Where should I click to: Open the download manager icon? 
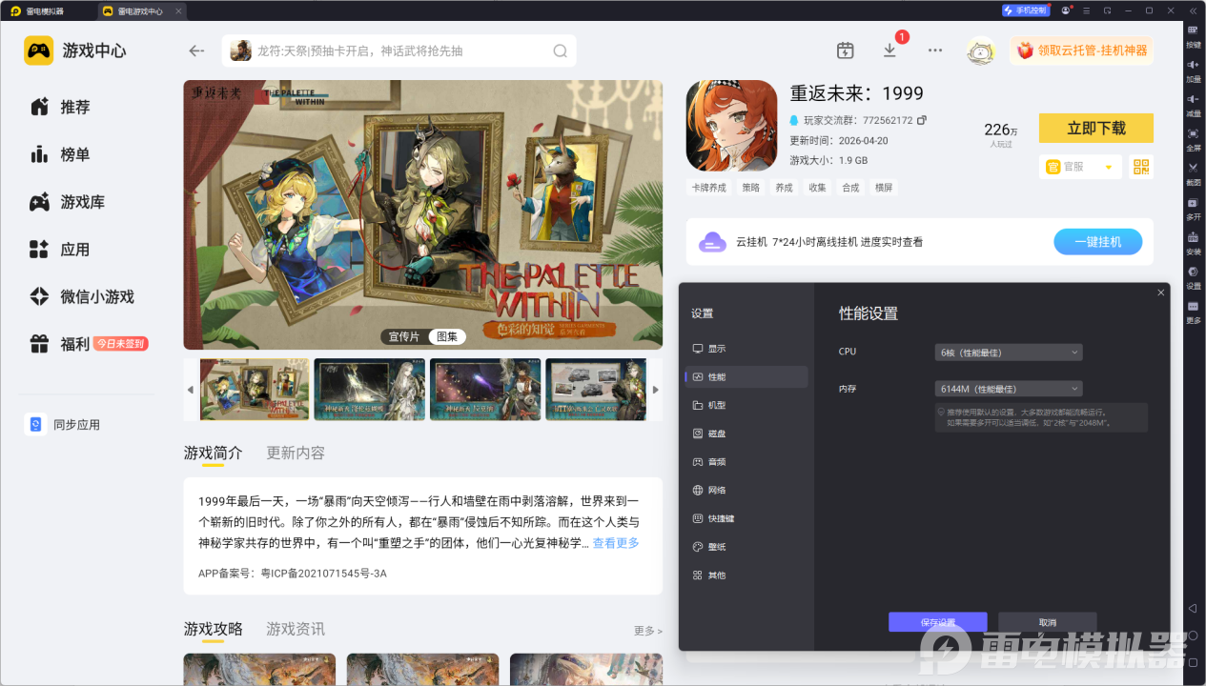(x=889, y=50)
